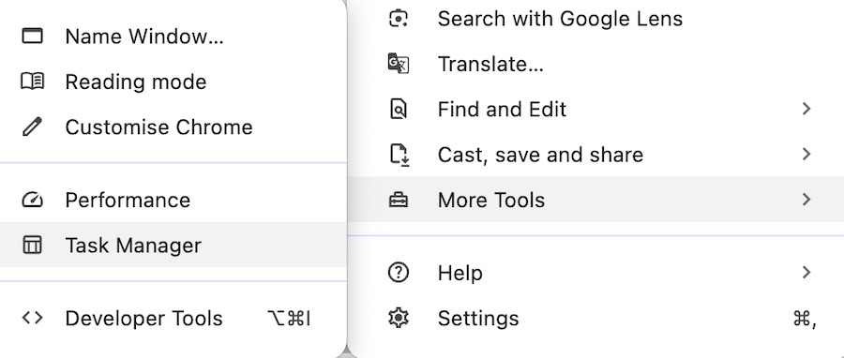The height and width of the screenshot is (358, 844).
Task: Expand the More Tools submenu chevron
Action: [x=806, y=200]
